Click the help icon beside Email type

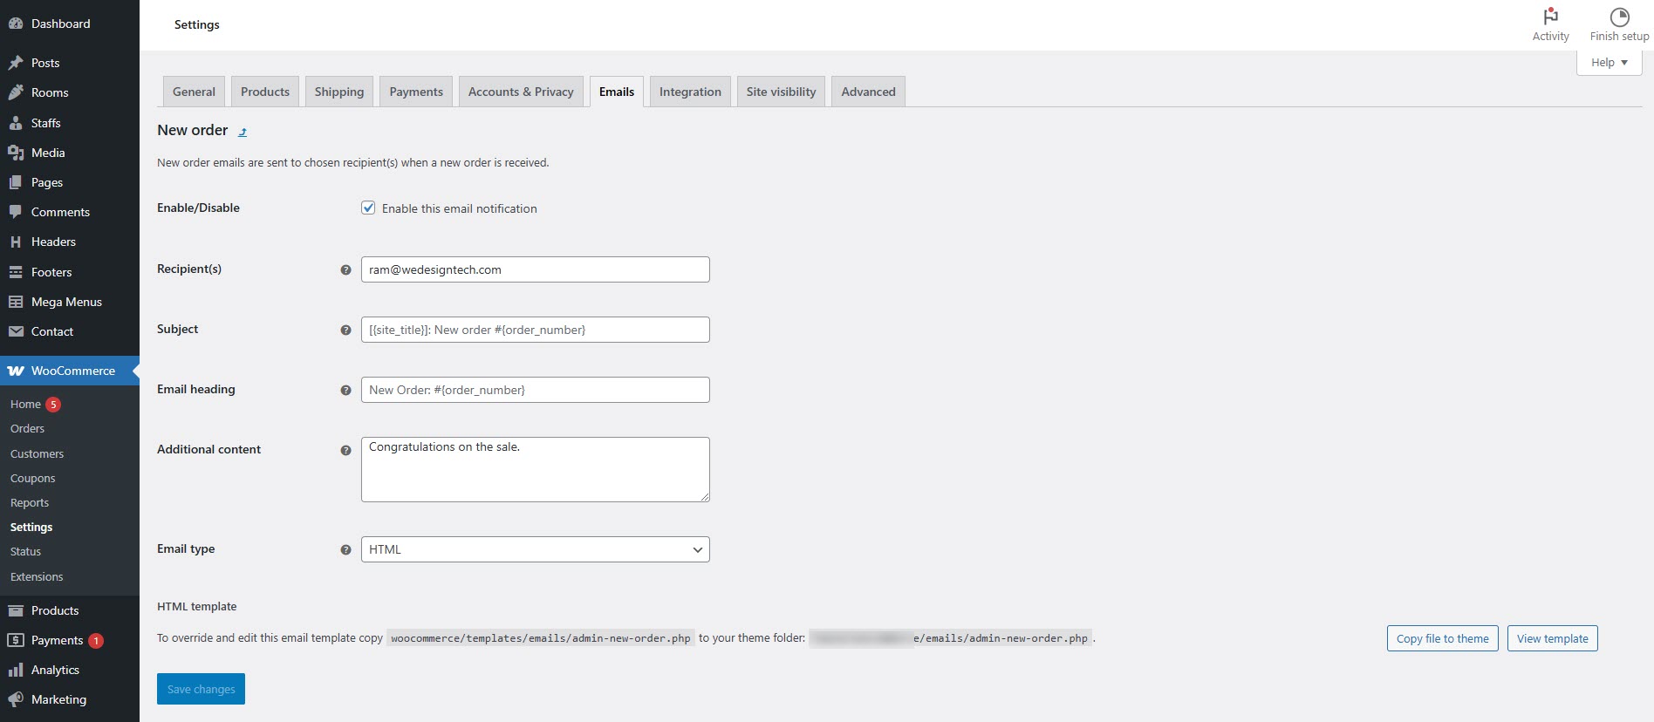(345, 550)
